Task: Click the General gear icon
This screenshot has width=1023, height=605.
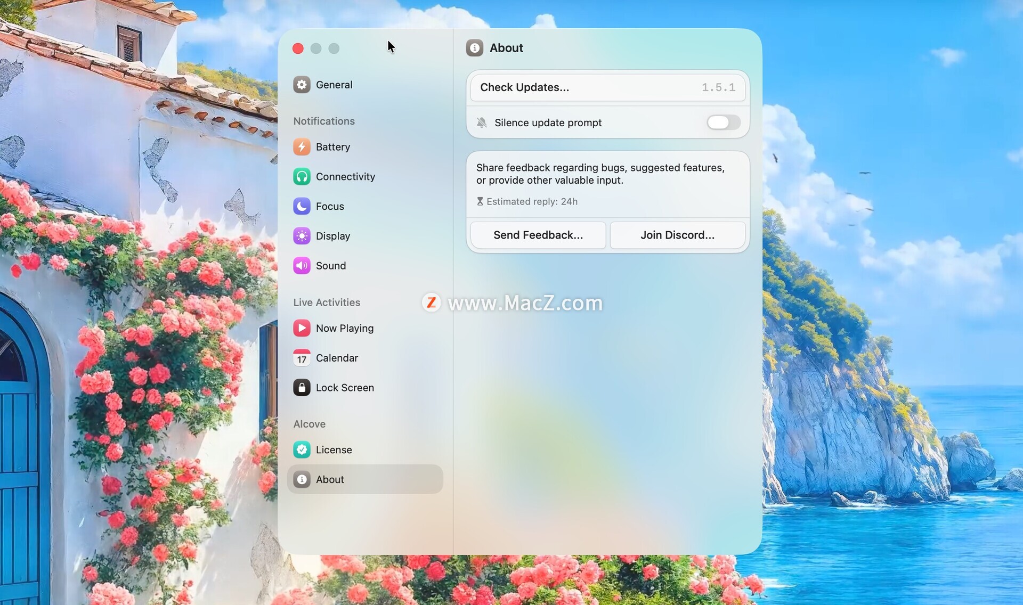Action: point(302,85)
